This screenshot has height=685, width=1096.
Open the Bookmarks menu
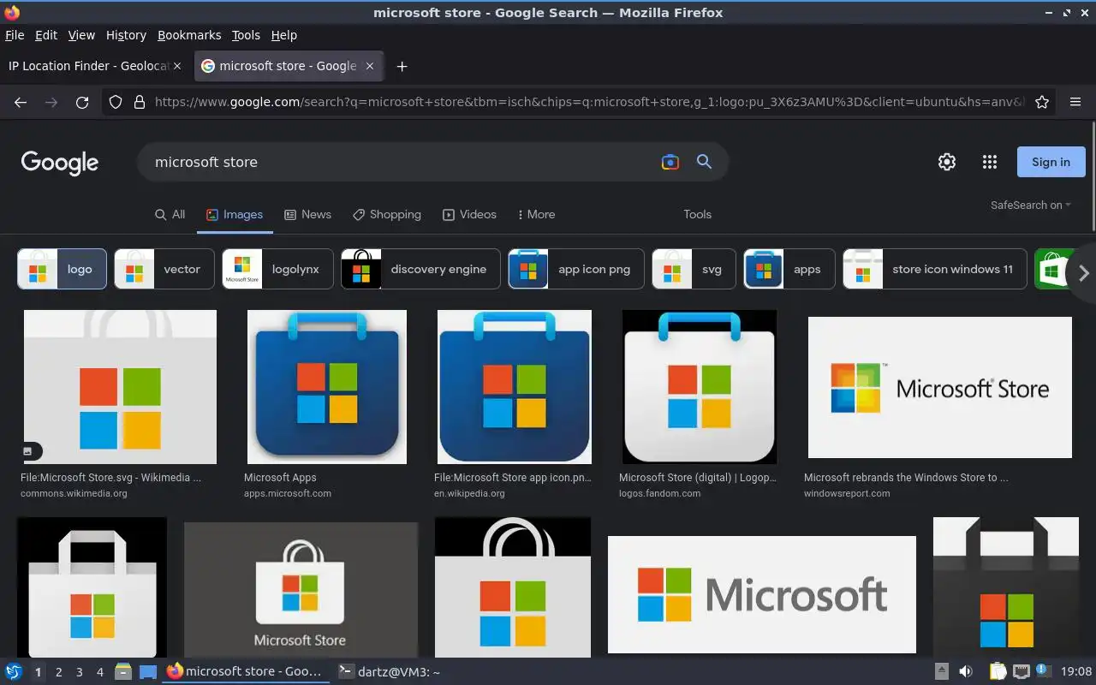189,35
